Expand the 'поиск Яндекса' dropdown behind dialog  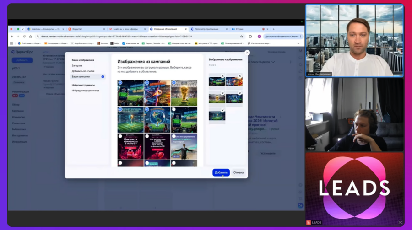point(273,62)
